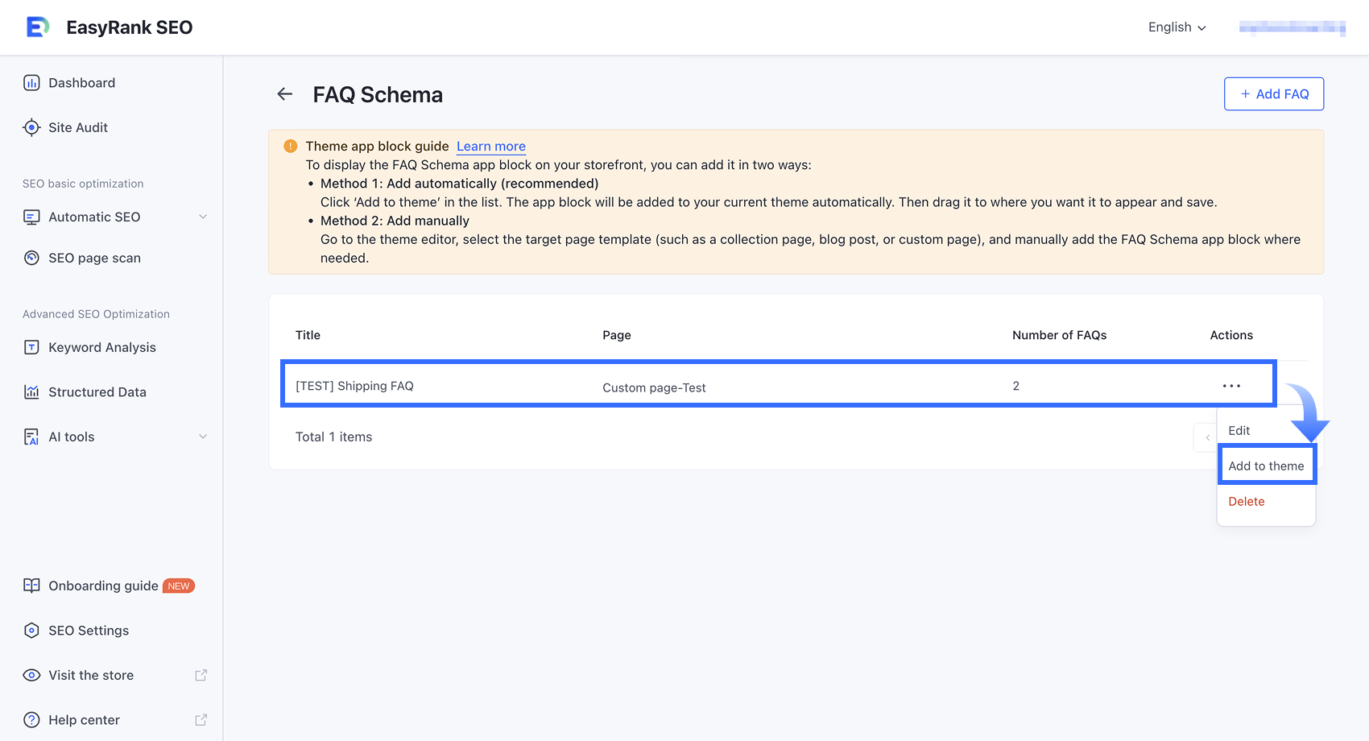Choose Delete from the actions menu
The height and width of the screenshot is (741, 1369).
click(x=1247, y=502)
